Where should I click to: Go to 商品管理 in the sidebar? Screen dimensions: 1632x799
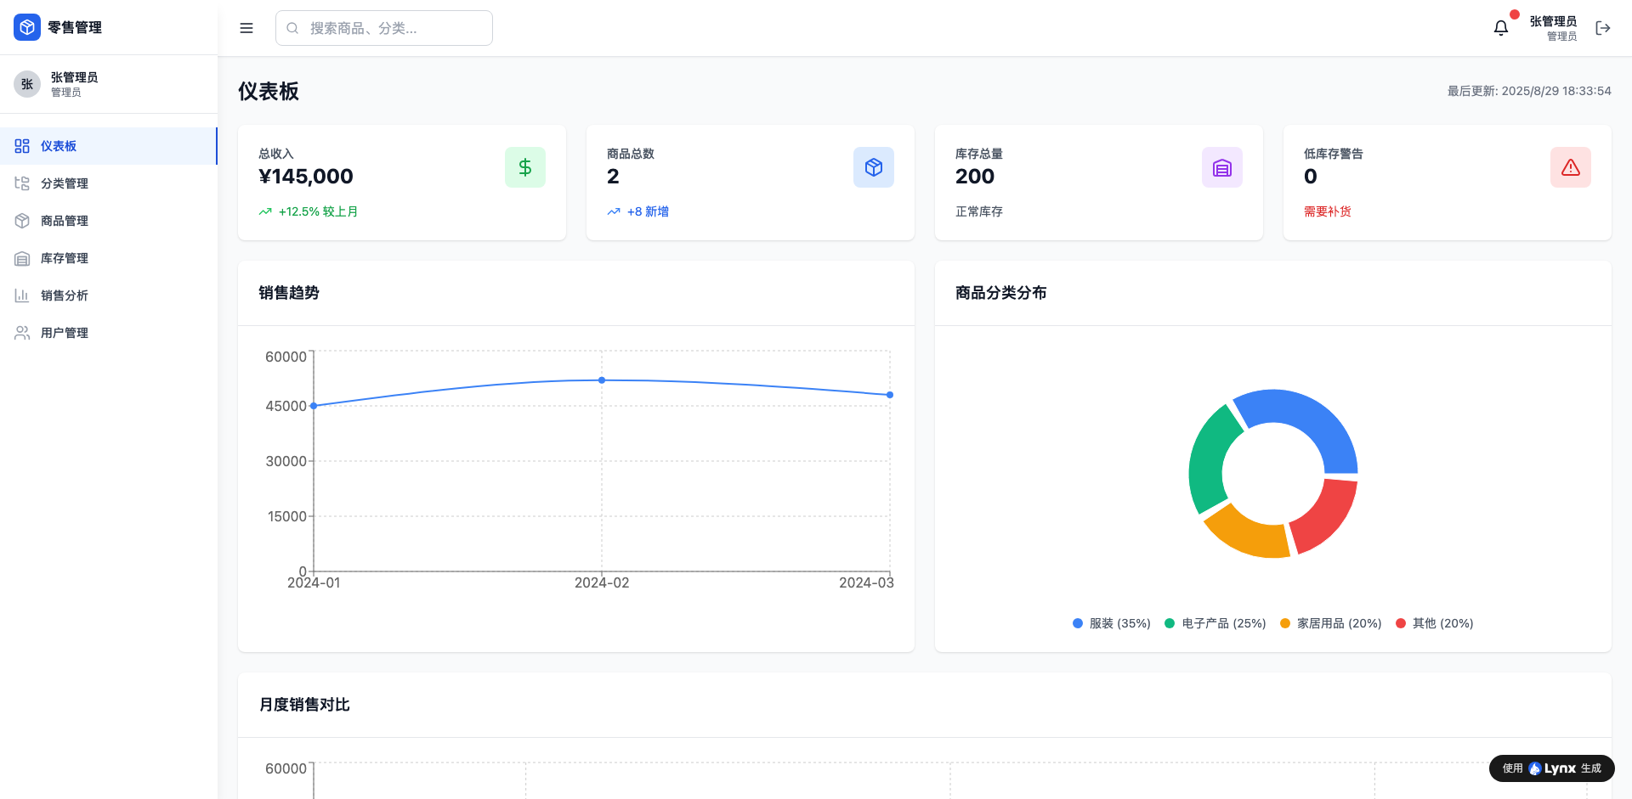[x=65, y=221]
